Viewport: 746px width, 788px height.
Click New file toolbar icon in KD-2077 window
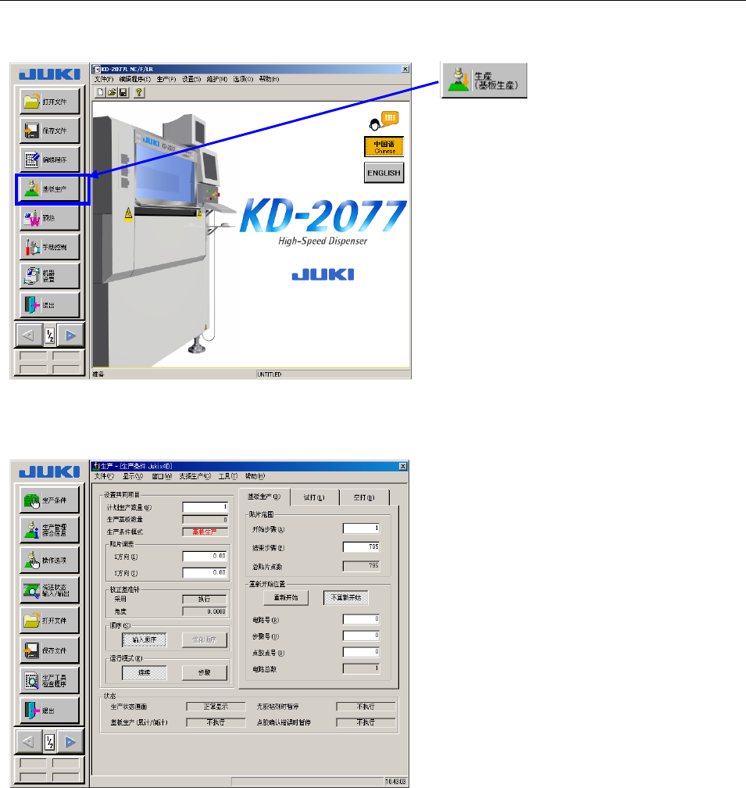click(x=100, y=92)
